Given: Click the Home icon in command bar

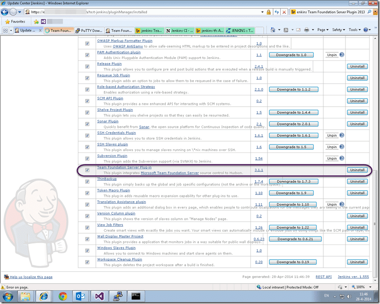Looking at the screenshot, I should click(273, 30).
